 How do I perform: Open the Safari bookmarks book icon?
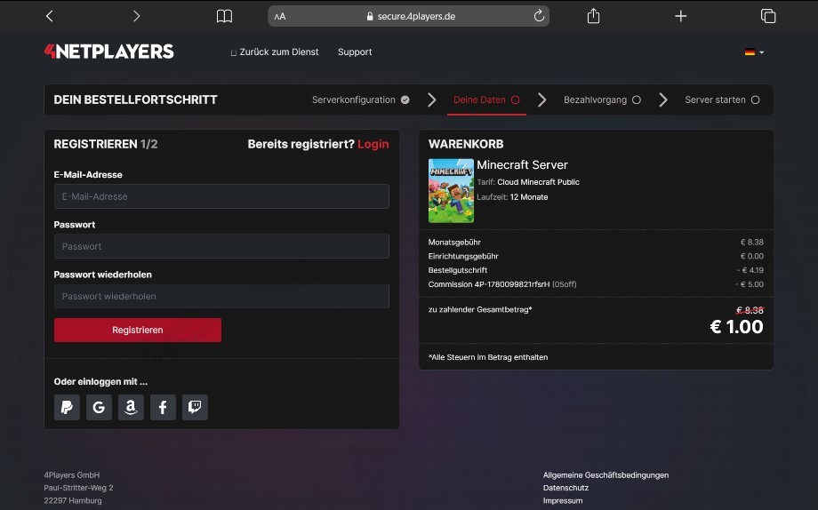coord(224,16)
